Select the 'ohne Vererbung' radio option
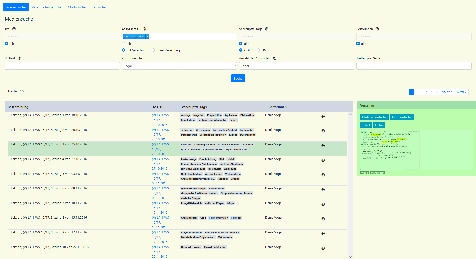 153,50
